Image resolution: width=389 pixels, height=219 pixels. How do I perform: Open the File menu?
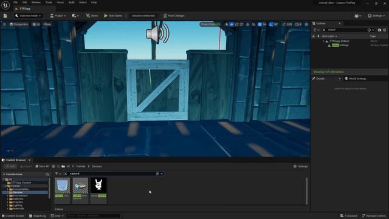coord(15,2)
